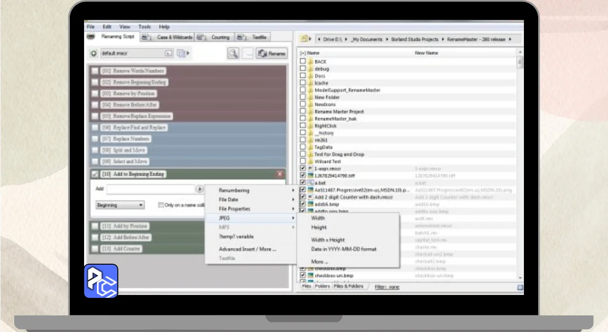
Task: Click the Rename button
Action: coord(271,54)
